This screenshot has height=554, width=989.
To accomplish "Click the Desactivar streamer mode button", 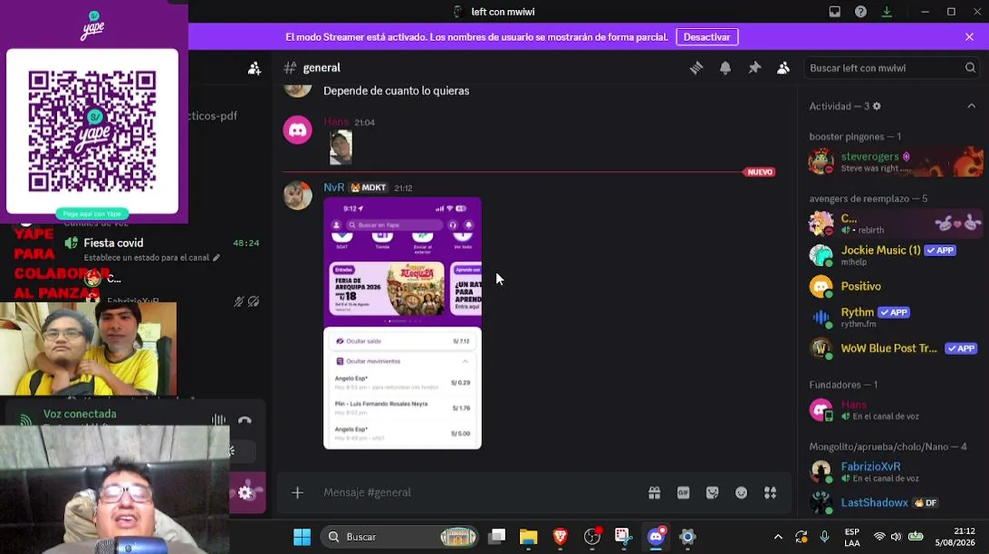I will [707, 37].
